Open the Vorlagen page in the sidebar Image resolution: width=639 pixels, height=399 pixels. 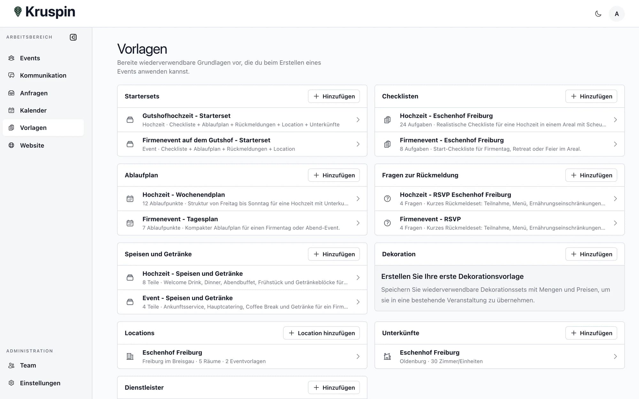click(43, 128)
